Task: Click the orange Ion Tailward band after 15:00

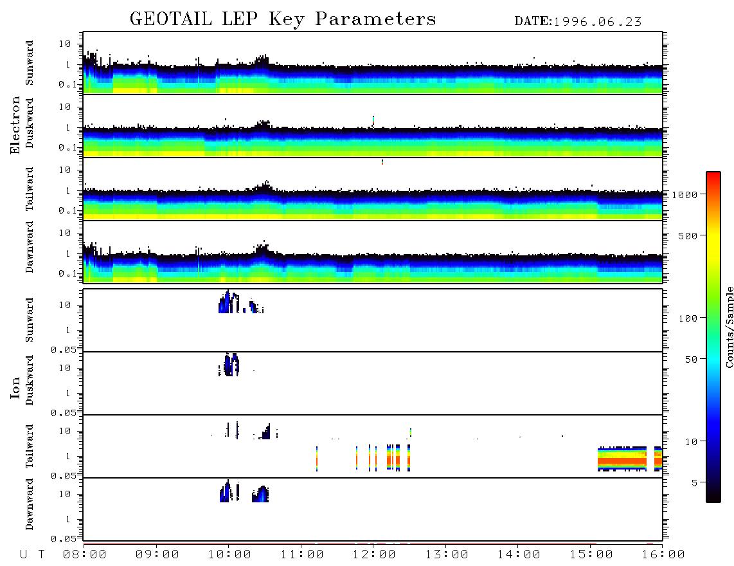Action: tap(622, 458)
